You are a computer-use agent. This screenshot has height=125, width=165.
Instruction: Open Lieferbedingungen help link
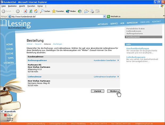coord(136,57)
